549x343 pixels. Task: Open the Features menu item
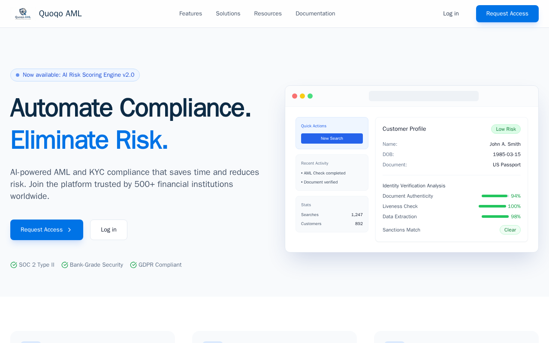(x=190, y=14)
